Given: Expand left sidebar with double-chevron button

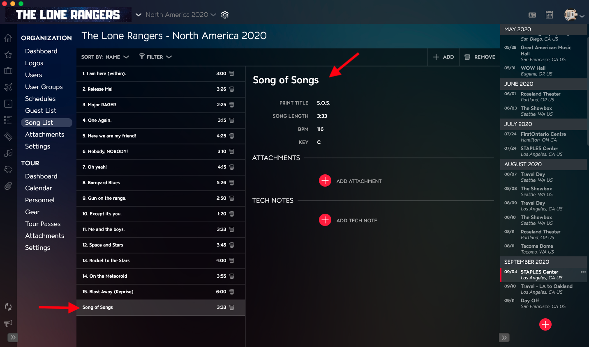Looking at the screenshot, I should (13, 338).
